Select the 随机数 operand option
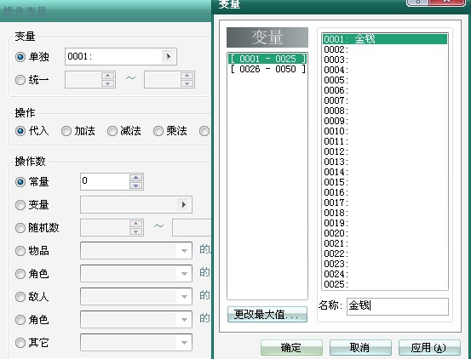 tap(20, 228)
